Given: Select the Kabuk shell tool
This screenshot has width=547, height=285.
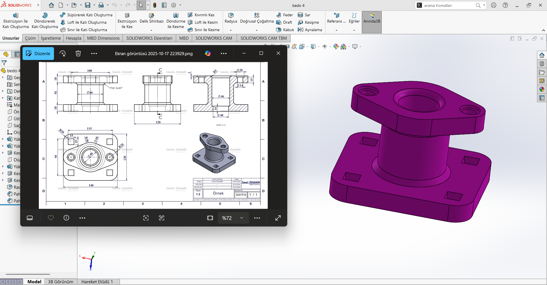Looking at the screenshot, I should pos(285,30).
